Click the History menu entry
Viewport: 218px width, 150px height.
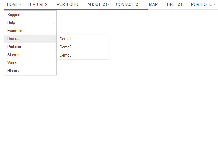click(13, 71)
